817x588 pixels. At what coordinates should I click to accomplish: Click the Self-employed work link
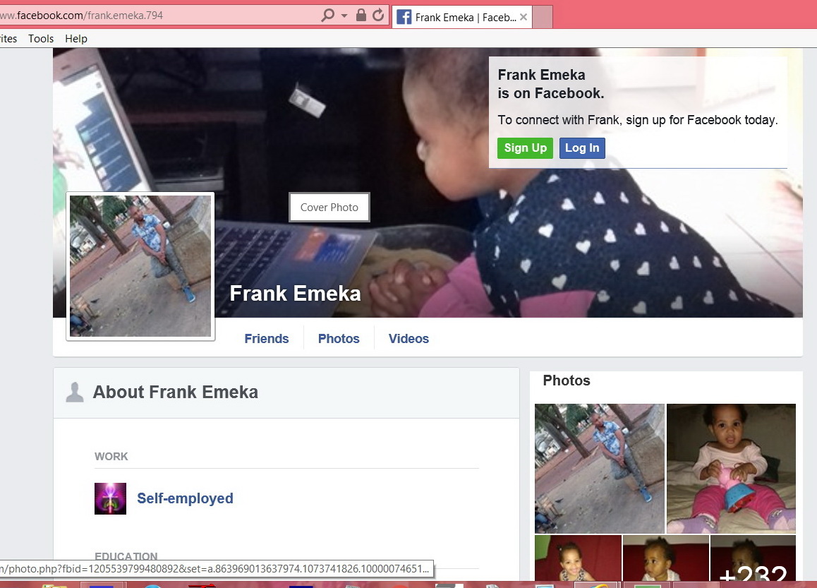(185, 498)
